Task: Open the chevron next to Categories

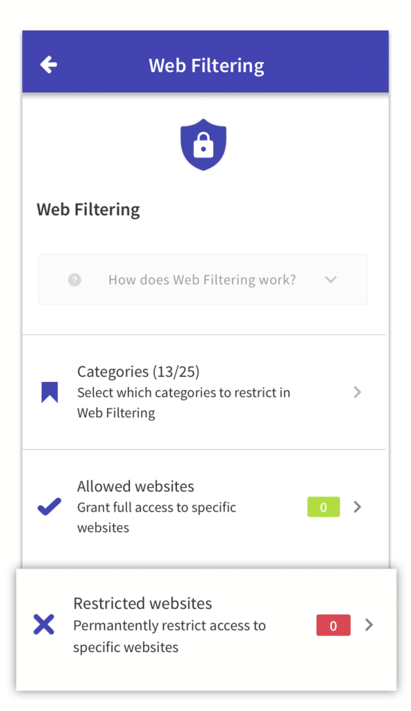Action: pyautogui.click(x=357, y=392)
